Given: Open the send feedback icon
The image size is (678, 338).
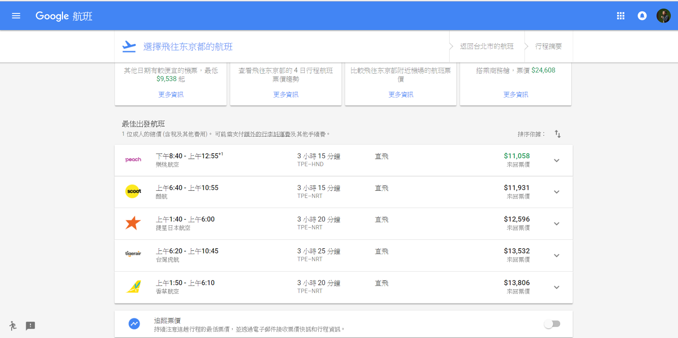Looking at the screenshot, I should click(31, 326).
